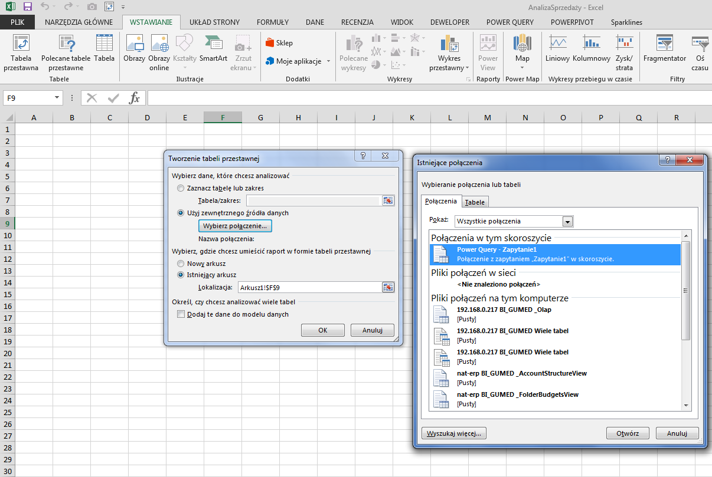The image size is (712, 477).
Task: Insert Obrazy from the Ilustracje group
Action: pos(135,48)
